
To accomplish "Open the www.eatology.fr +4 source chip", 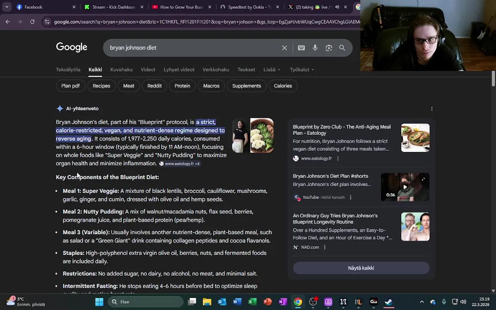I will coord(180,164).
